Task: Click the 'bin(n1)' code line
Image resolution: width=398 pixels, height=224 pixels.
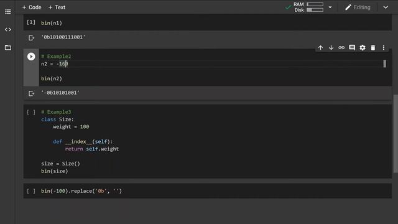Action: pyautogui.click(x=52, y=23)
